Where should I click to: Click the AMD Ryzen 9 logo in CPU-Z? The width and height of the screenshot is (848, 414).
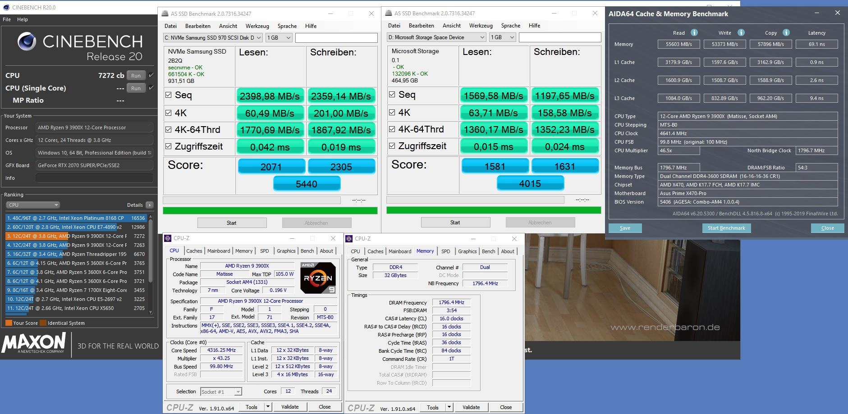pos(318,278)
